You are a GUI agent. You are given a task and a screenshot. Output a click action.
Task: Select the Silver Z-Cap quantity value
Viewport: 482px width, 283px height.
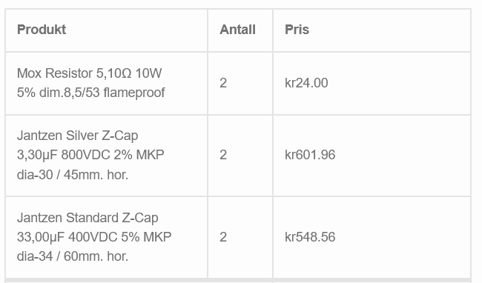tap(223, 155)
